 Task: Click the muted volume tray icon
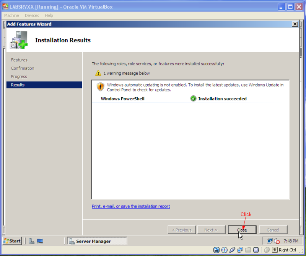pos(277,241)
